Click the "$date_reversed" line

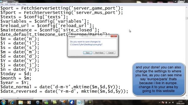pos(64,91)
